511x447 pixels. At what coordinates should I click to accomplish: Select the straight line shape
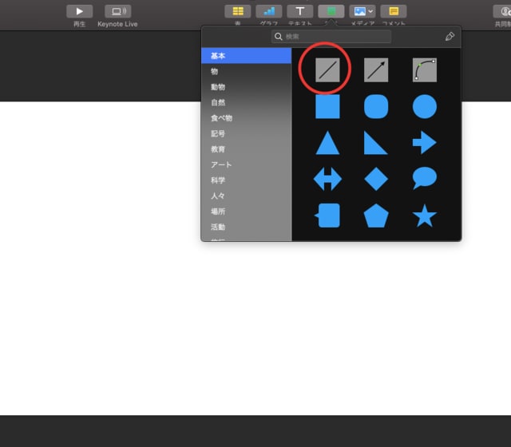327,70
